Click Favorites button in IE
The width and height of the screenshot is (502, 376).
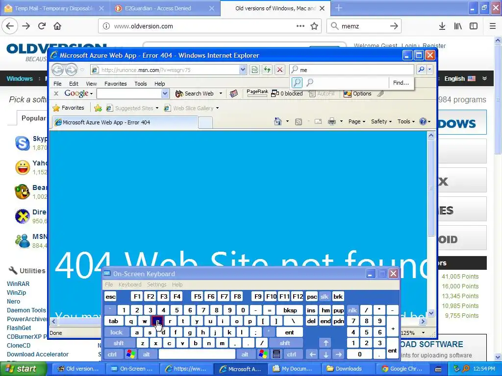coord(68,108)
